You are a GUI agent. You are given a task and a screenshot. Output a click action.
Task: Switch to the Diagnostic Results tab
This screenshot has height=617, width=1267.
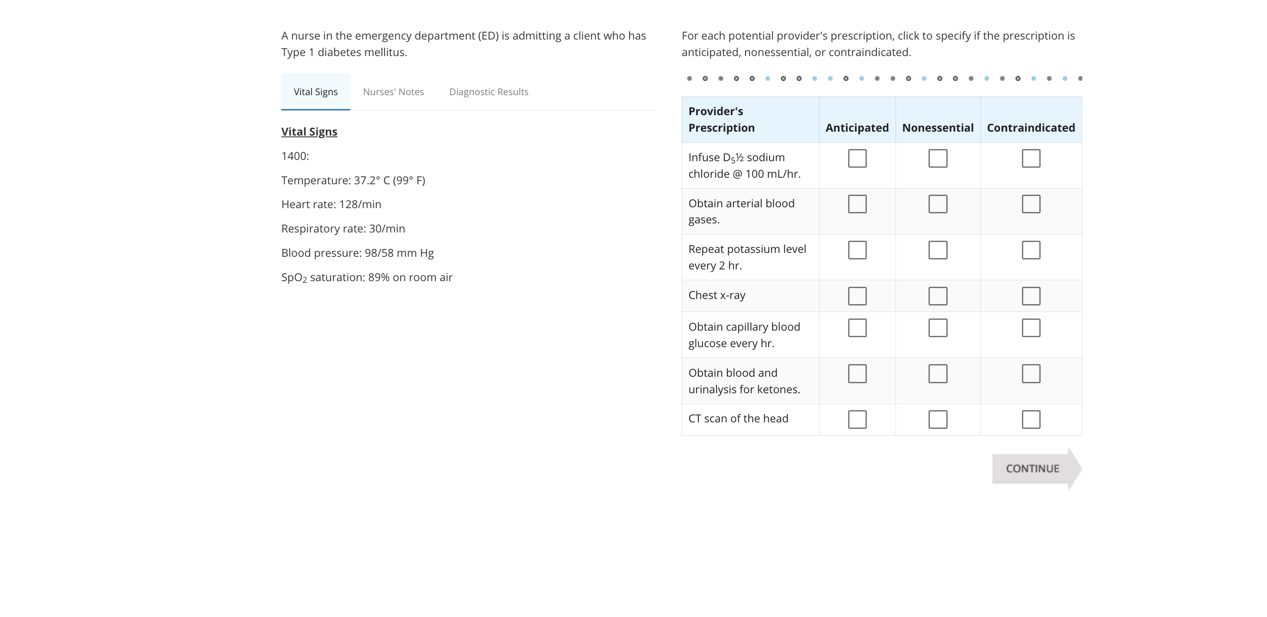(x=488, y=92)
